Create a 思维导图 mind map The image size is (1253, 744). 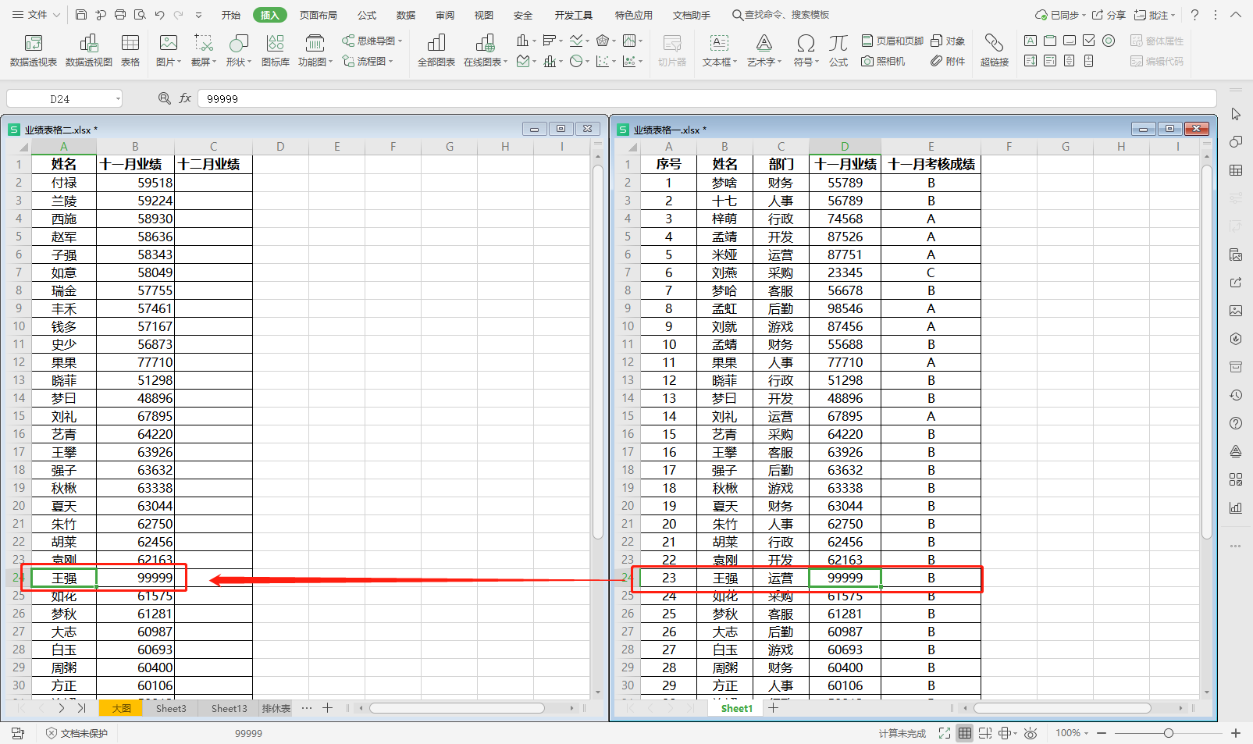tap(371, 41)
